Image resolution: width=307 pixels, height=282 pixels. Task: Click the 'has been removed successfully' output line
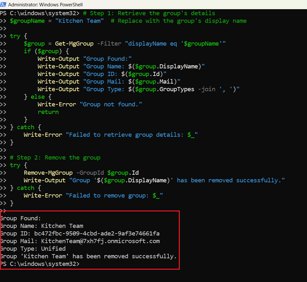pos(88,256)
